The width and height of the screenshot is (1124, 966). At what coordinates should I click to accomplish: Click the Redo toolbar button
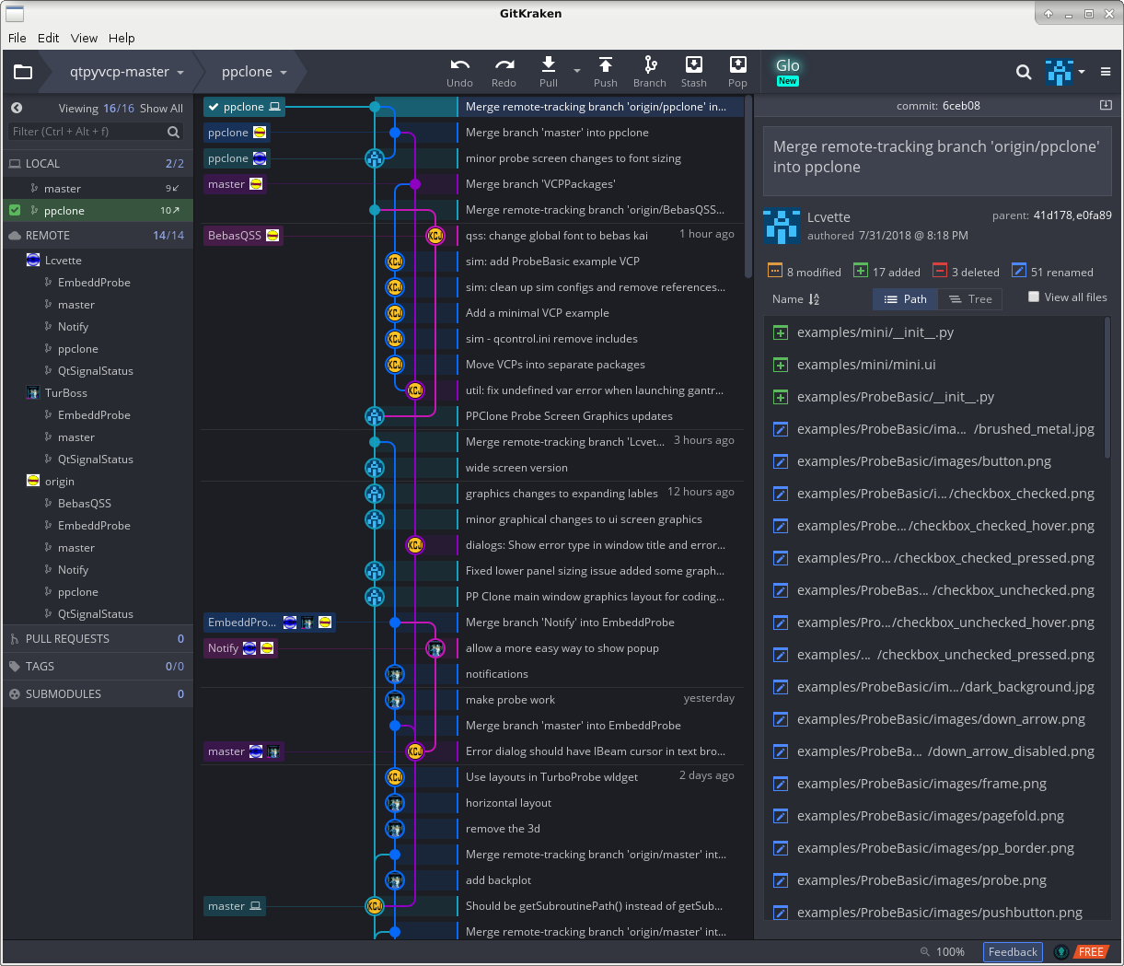point(504,72)
